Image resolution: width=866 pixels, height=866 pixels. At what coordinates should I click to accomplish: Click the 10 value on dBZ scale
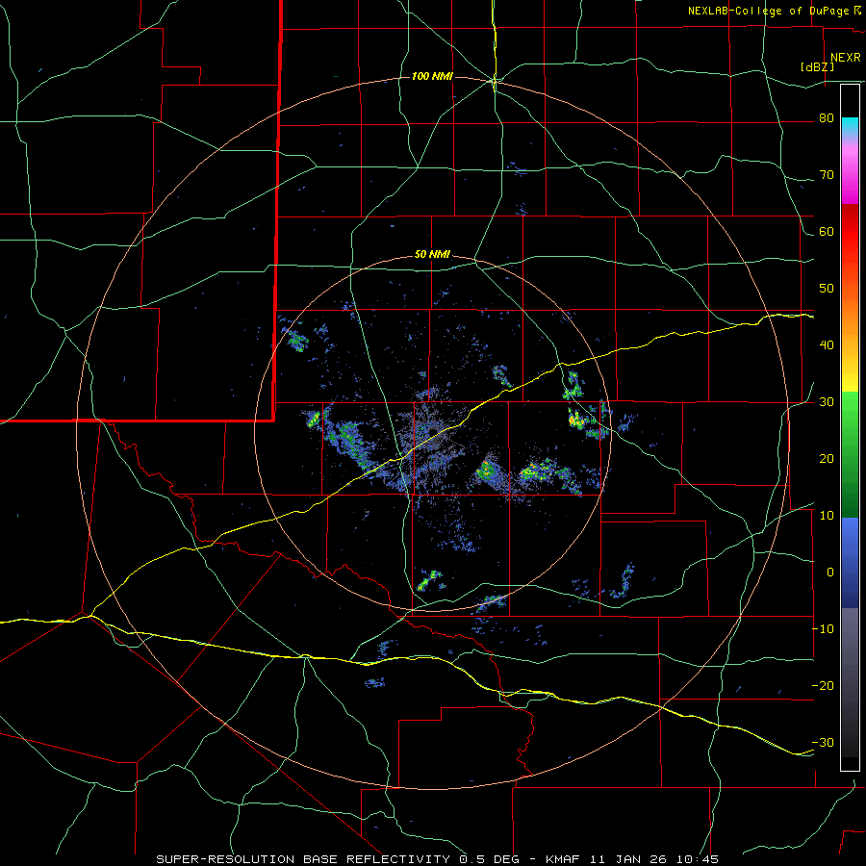click(x=827, y=516)
